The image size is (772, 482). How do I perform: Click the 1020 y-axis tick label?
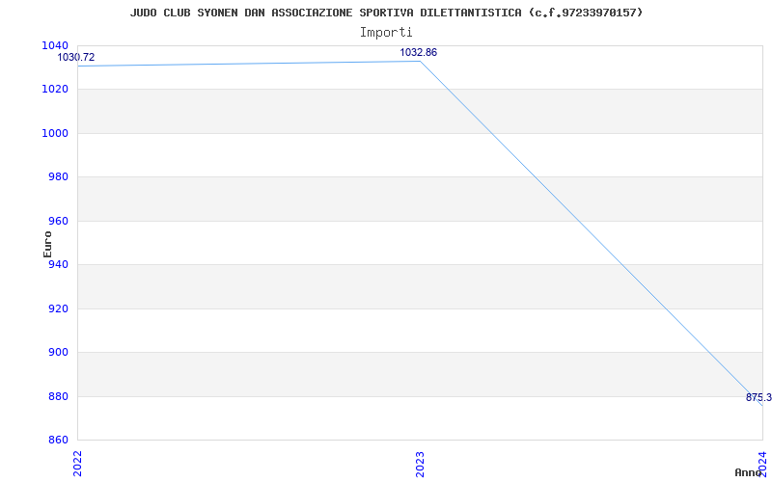(55, 90)
